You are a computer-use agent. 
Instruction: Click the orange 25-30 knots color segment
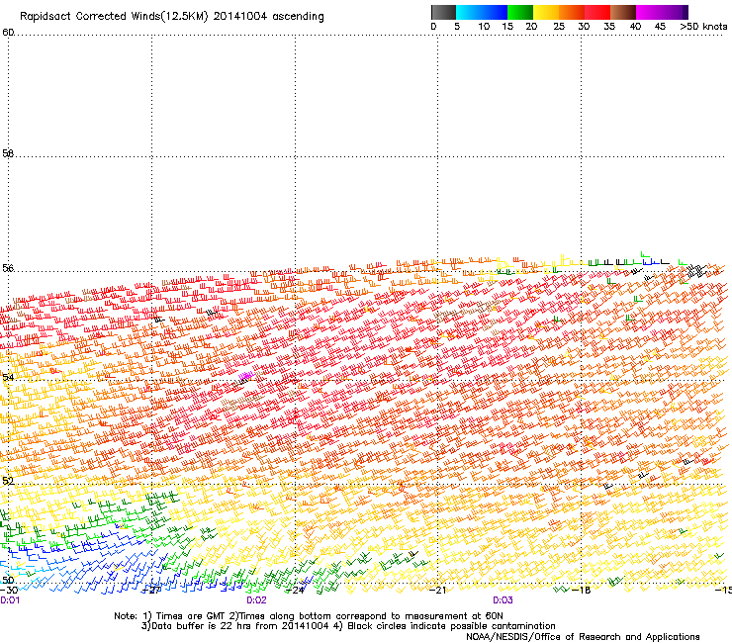(572, 12)
